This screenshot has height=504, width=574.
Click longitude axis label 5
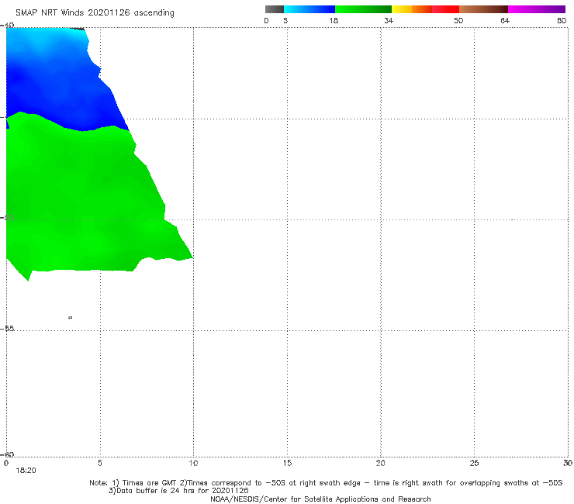coord(100,464)
